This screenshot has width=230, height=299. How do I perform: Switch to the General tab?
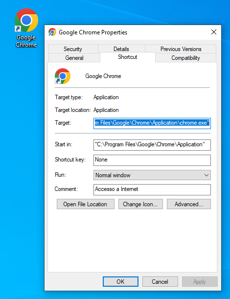74,58
